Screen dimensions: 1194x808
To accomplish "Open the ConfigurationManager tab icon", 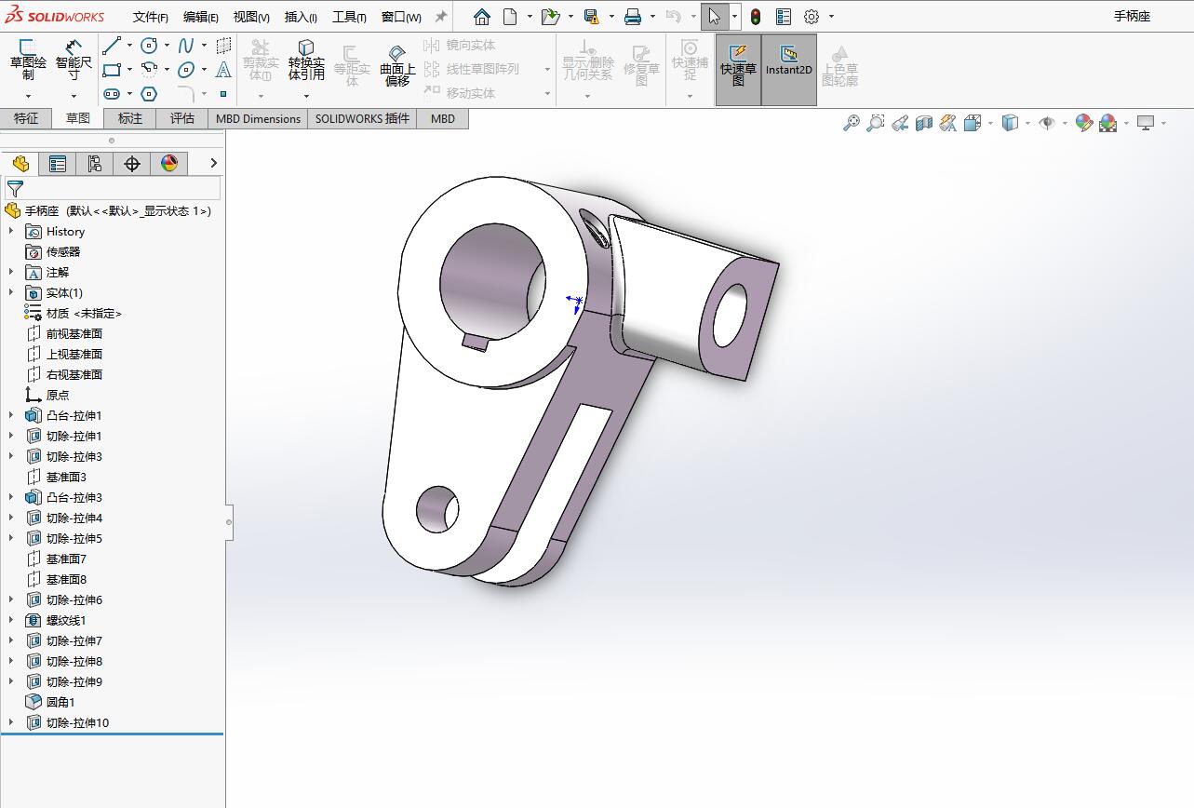I will 95,164.
